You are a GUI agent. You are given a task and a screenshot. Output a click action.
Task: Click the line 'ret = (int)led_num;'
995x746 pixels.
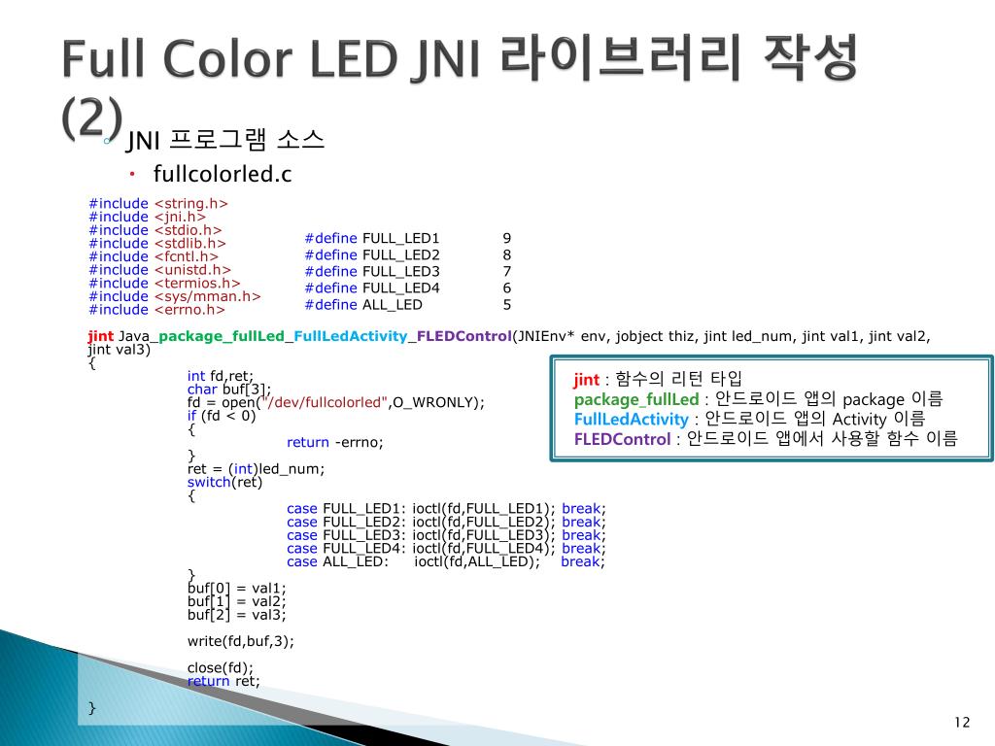256,469
